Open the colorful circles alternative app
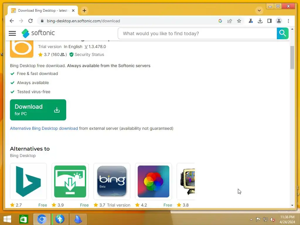 (x=154, y=181)
